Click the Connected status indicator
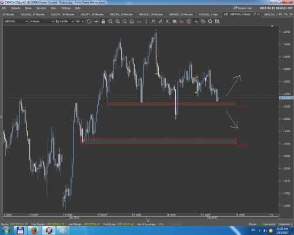Image resolution: width=294 pixels, height=235 pixels. [x=268, y=224]
